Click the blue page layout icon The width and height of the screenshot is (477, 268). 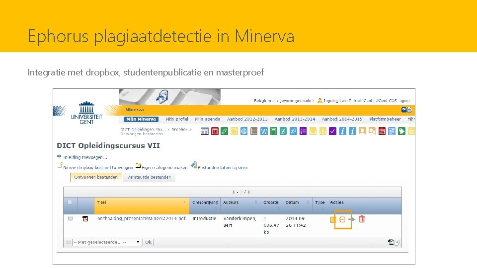tap(392, 131)
